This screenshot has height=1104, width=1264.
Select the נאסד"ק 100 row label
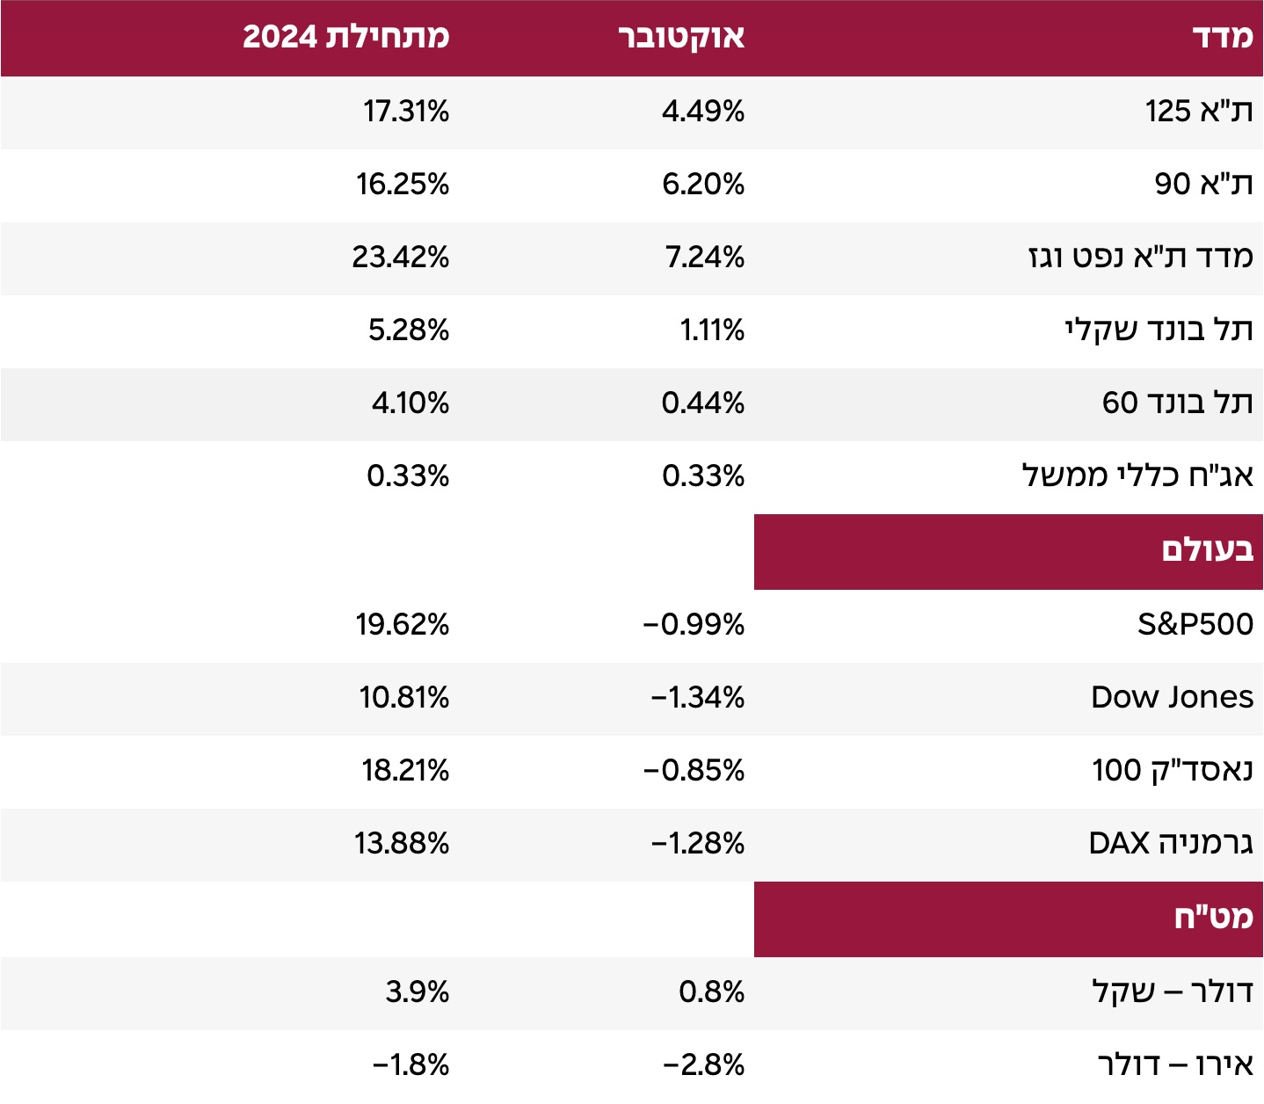pyautogui.click(x=1172, y=771)
